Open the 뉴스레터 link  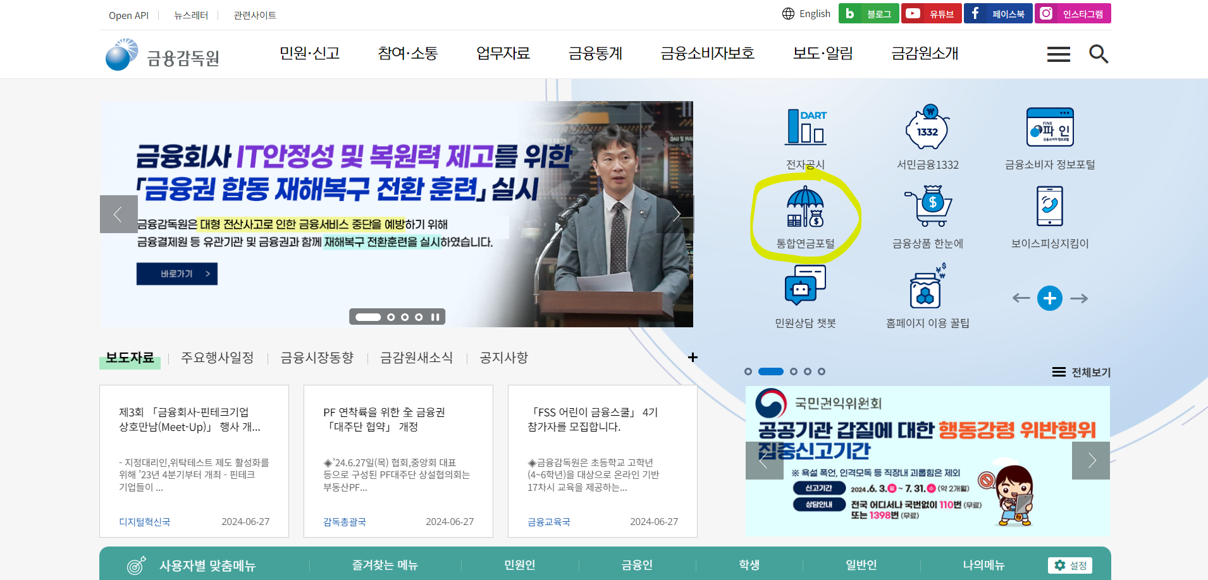(191, 15)
